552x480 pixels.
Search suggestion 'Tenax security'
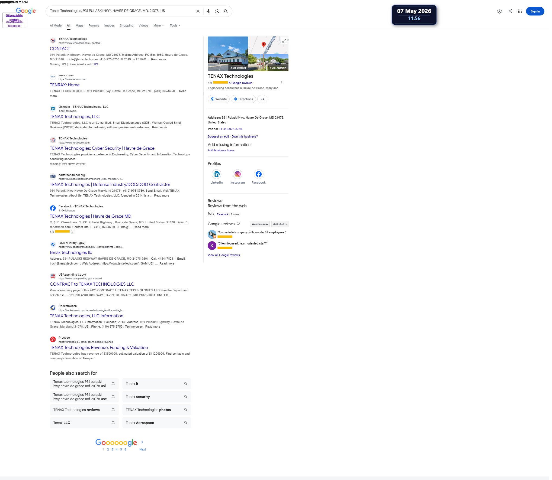point(157,397)
